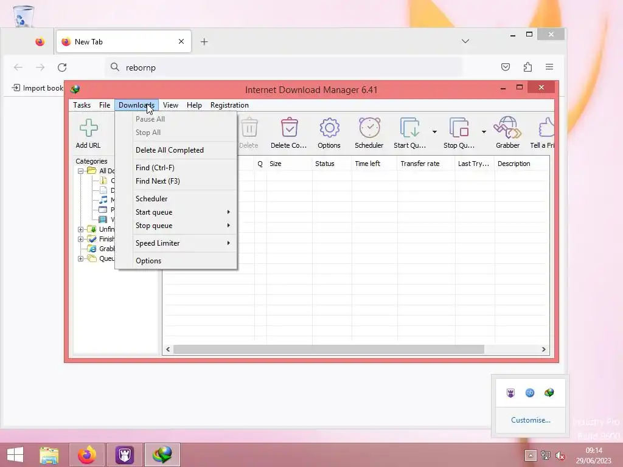Open the File menu

(x=105, y=105)
